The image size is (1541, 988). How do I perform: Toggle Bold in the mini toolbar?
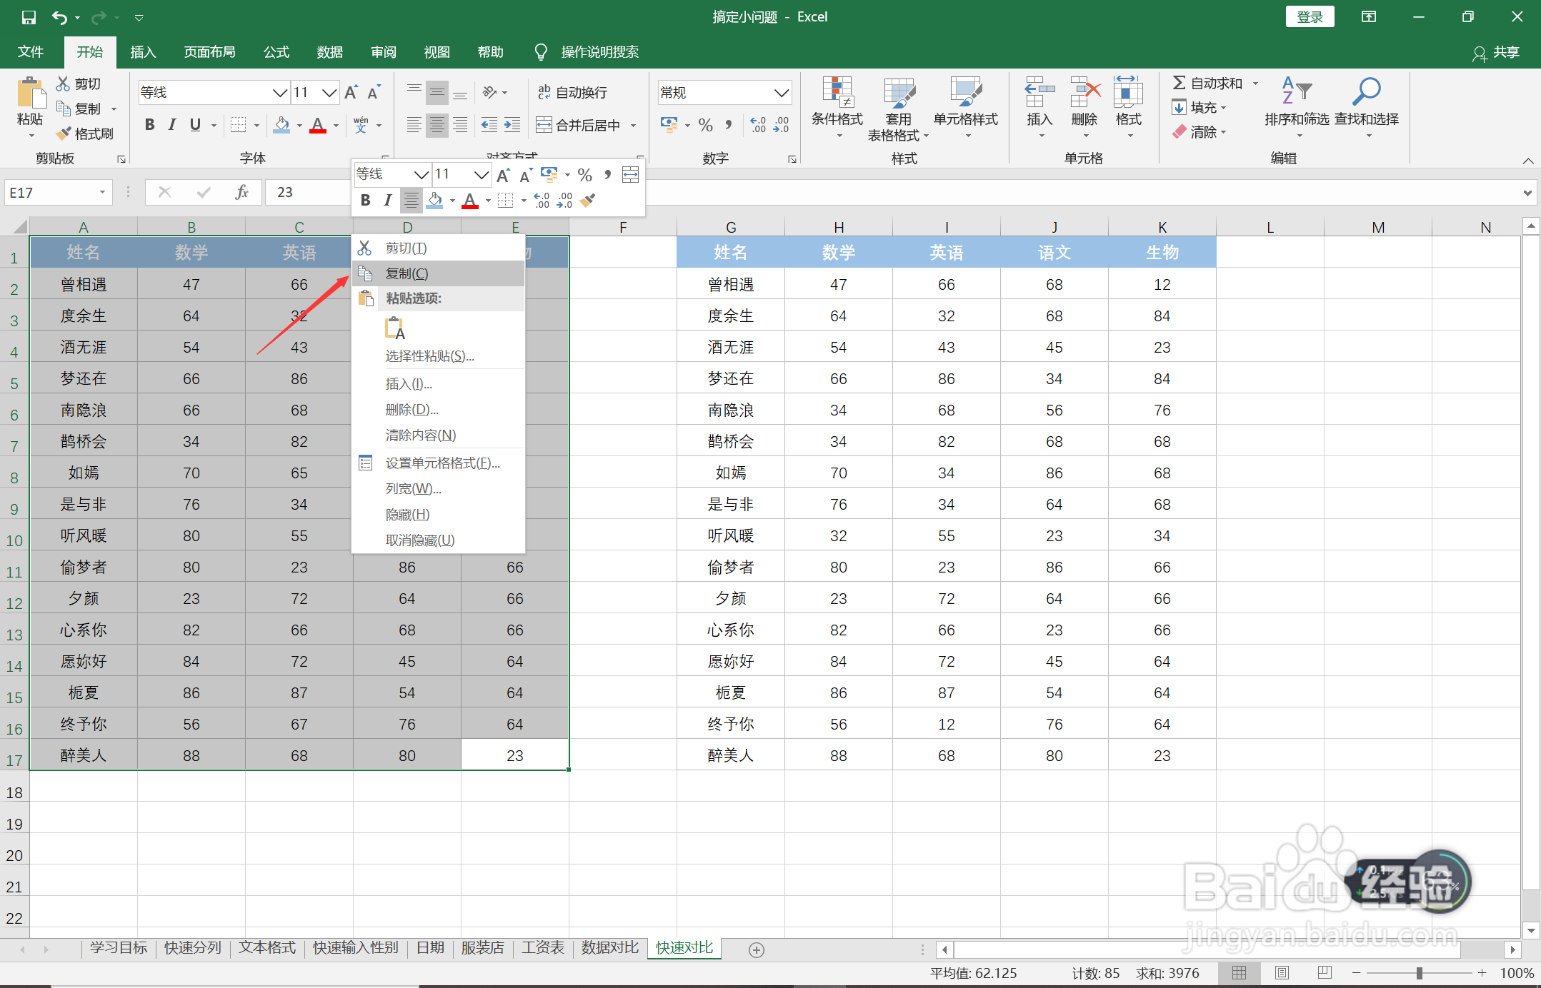(365, 201)
